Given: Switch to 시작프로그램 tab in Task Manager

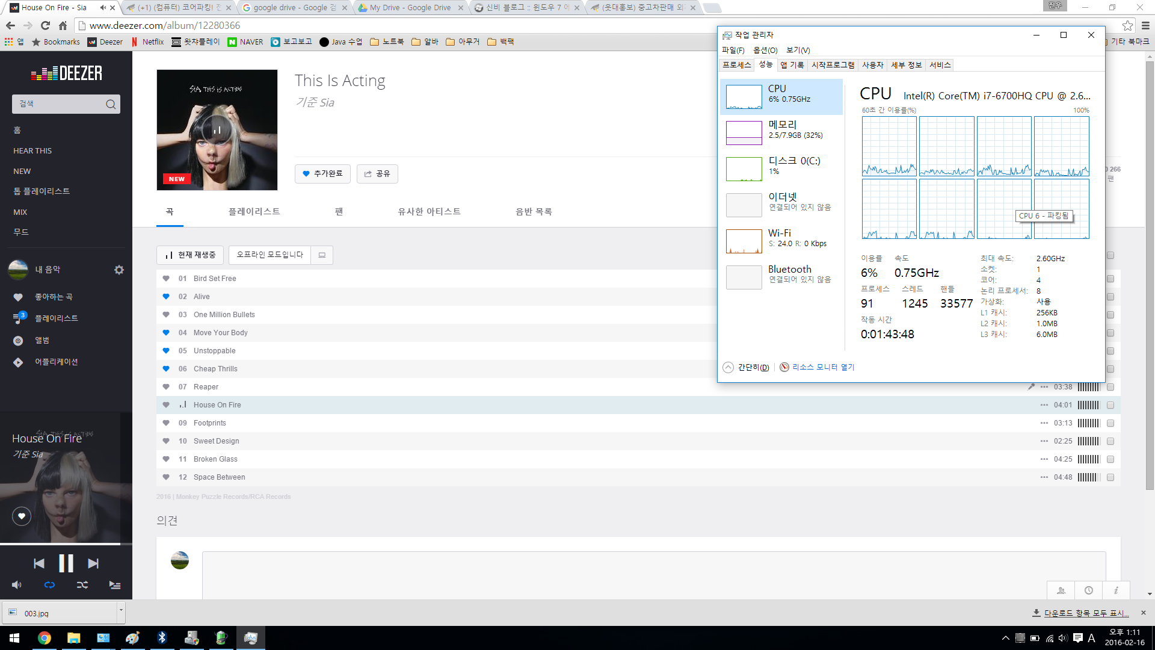Looking at the screenshot, I should pyautogui.click(x=833, y=65).
